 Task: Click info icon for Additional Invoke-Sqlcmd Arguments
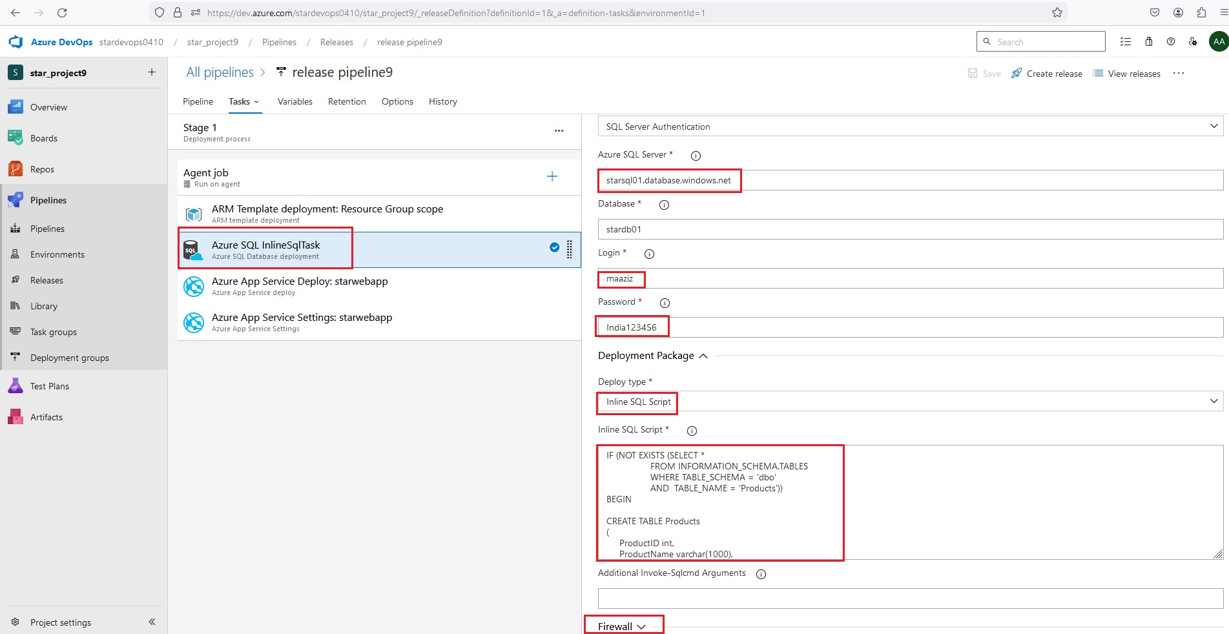pyautogui.click(x=761, y=574)
